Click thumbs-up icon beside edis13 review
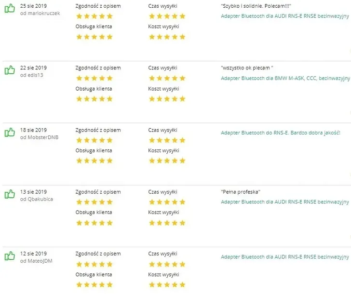 coord(10,70)
